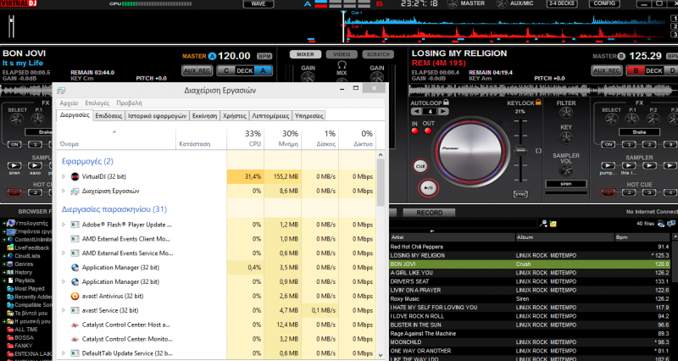
Task: Toggle deck A FX ON button
Action: click(x=14, y=144)
